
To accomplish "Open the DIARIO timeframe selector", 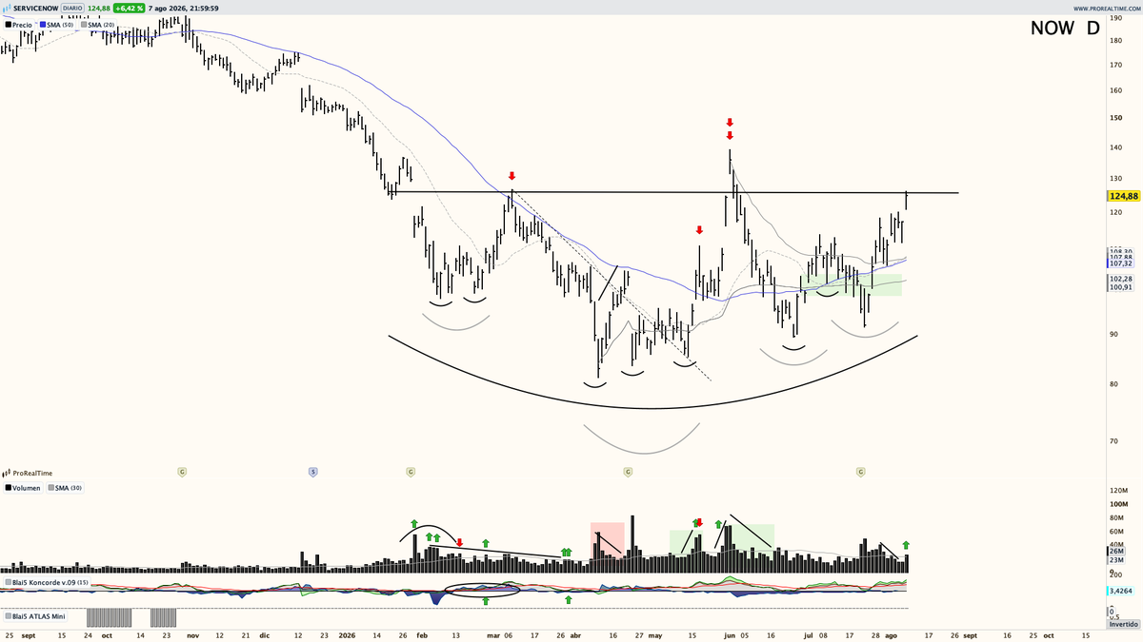I will [74, 9].
